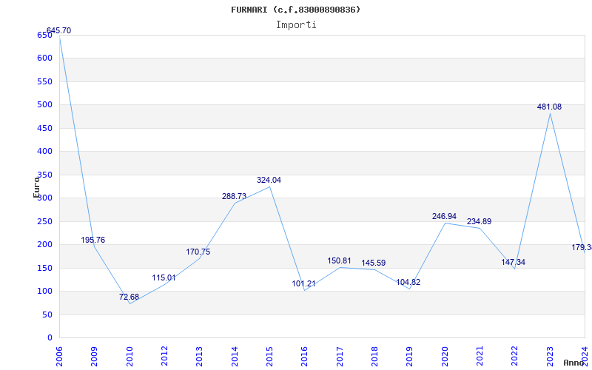The height and width of the screenshot is (370, 592).
Task: Click the 2006 x-axis year label
Action: click(x=59, y=356)
